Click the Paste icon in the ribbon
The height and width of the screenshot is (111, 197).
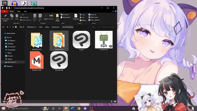17,17
